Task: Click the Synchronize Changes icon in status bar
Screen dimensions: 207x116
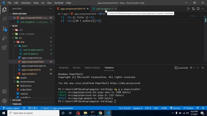Action: [x=24, y=108]
